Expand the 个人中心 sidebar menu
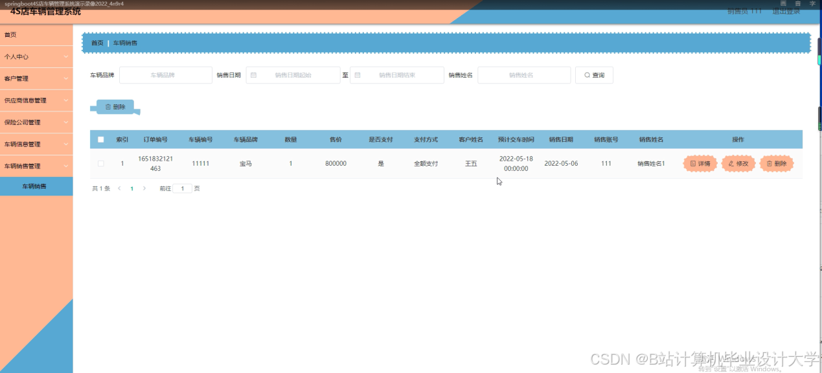This screenshot has width=822, height=373. click(x=36, y=56)
